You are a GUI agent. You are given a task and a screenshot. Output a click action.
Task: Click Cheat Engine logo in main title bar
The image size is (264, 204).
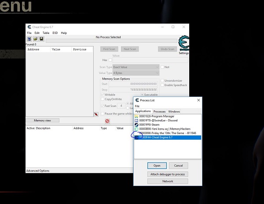29,27
